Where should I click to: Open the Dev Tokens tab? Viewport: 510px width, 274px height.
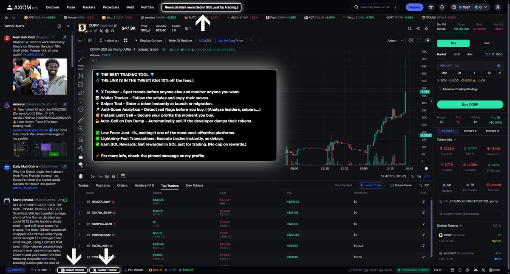pyautogui.click(x=195, y=185)
